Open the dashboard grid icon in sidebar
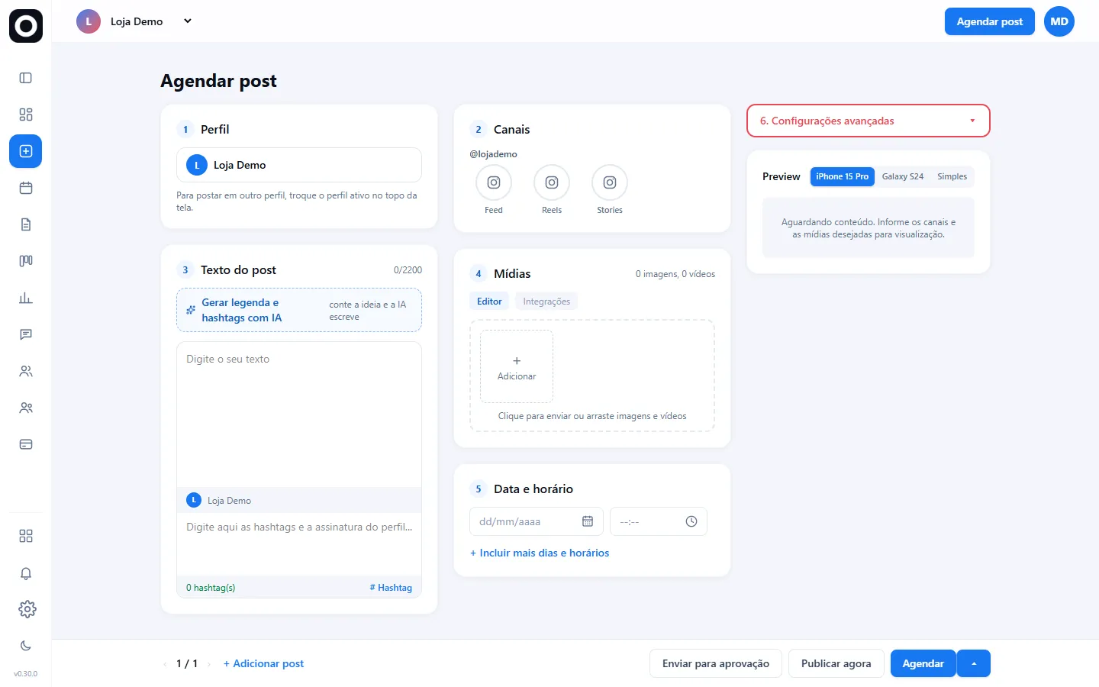1099x687 pixels. tap(26, 114)
